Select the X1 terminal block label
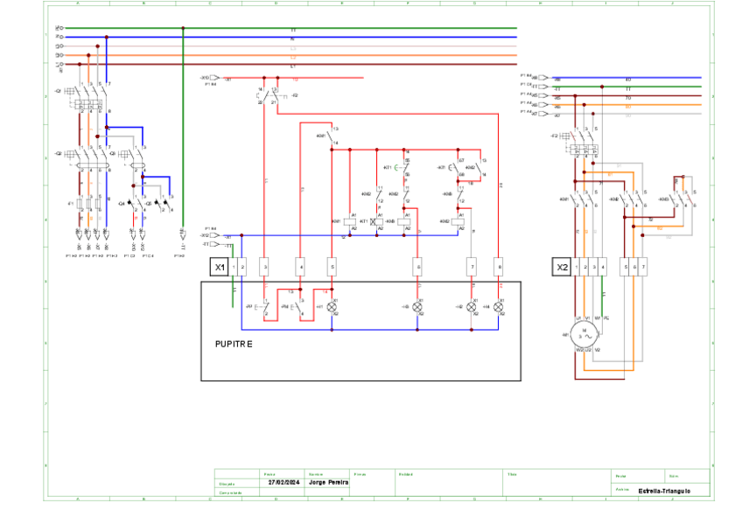This screenshot has height=524, width=742. click(x=219, y=265)
